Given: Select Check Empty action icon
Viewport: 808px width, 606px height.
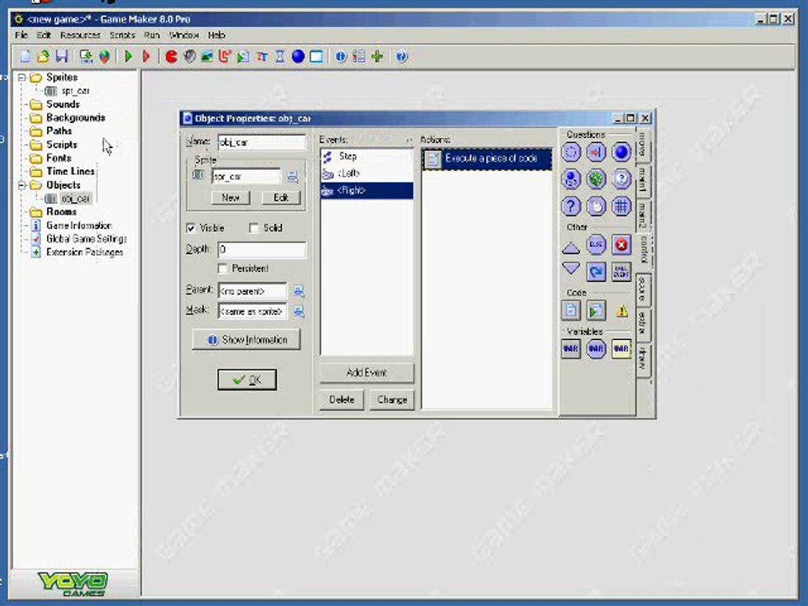Looking at the screenshot, I should [x=571, y=152].
